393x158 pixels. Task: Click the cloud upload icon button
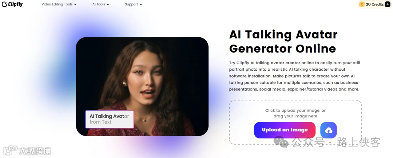tap(328, 130)
